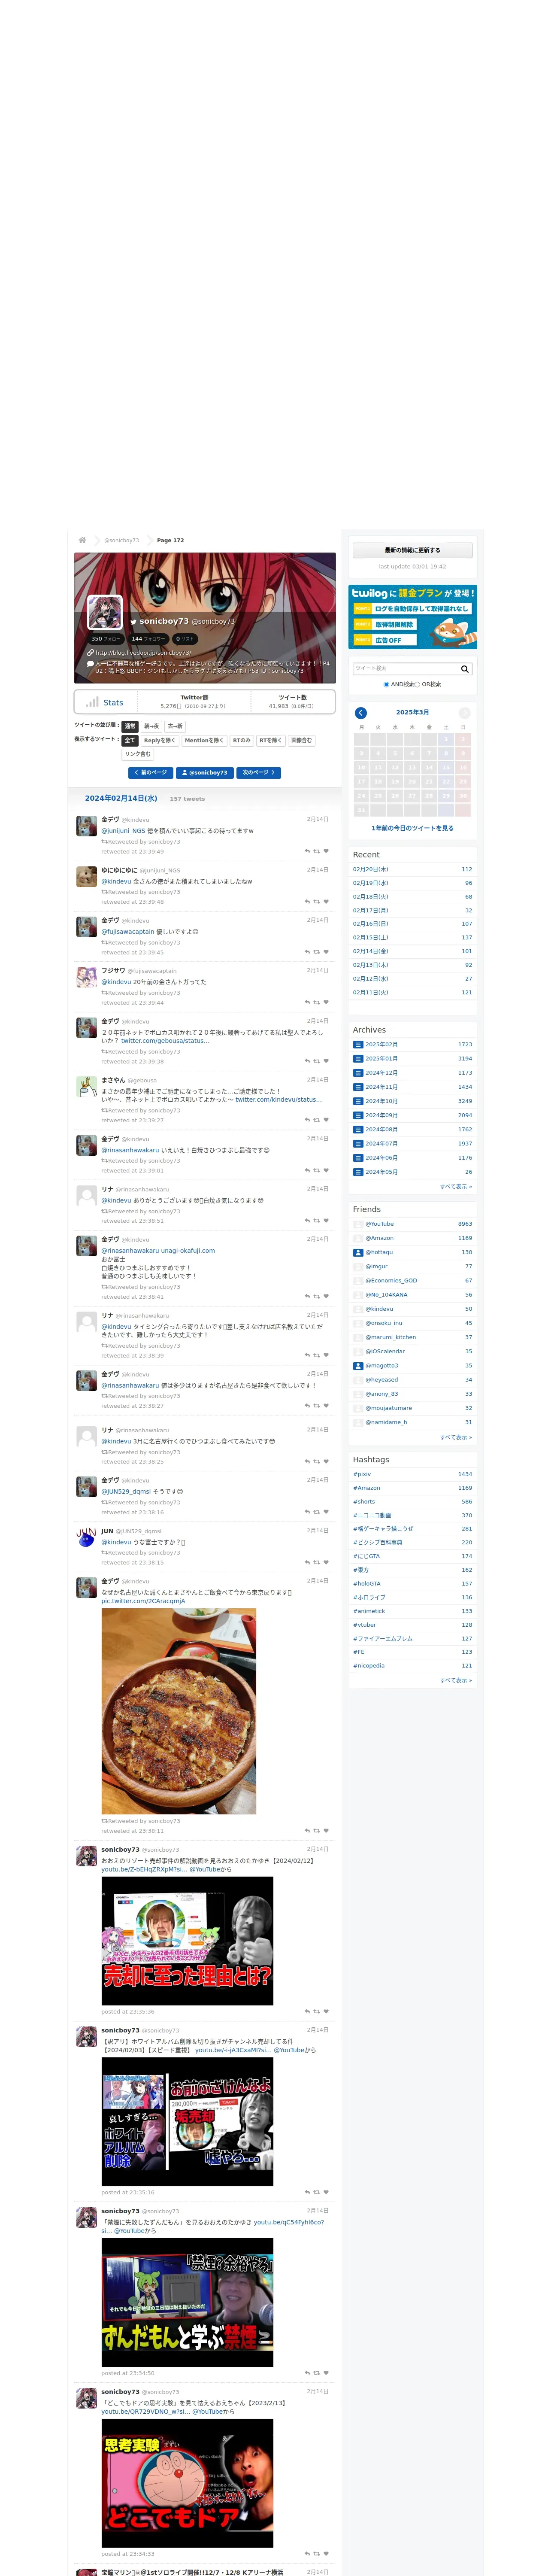551x2576 pixels.
Task: Open unagi-okafuji.com link in tweet
Action: pos(187,1251)
